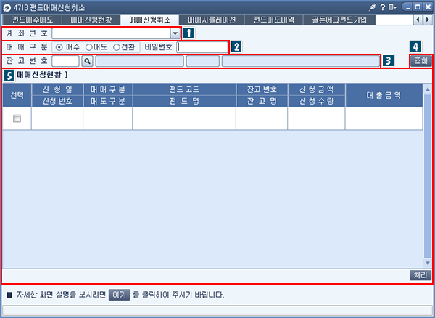This screenshot has height=318, width=435.
Task: Click the 신청일 column header
Action: pos(57,90)
